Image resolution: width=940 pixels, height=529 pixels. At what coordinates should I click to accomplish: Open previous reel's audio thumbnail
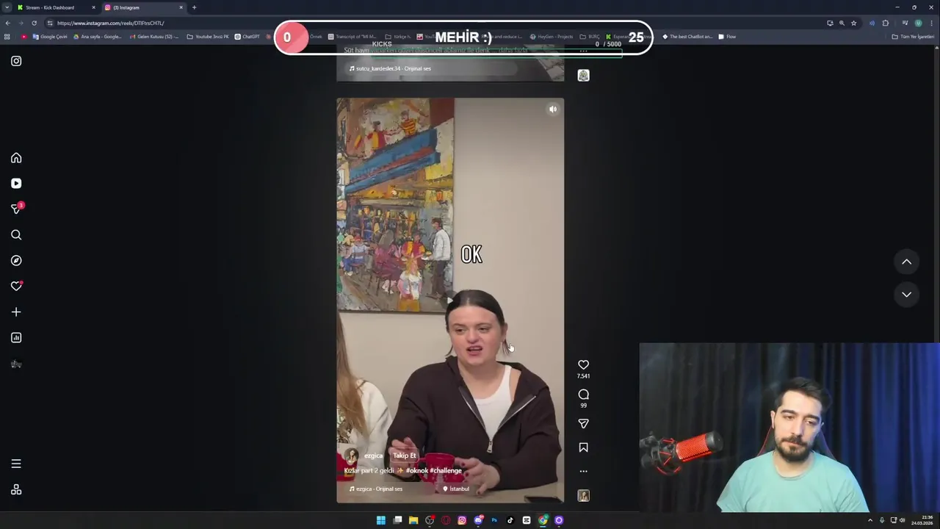tap(583, 75)
